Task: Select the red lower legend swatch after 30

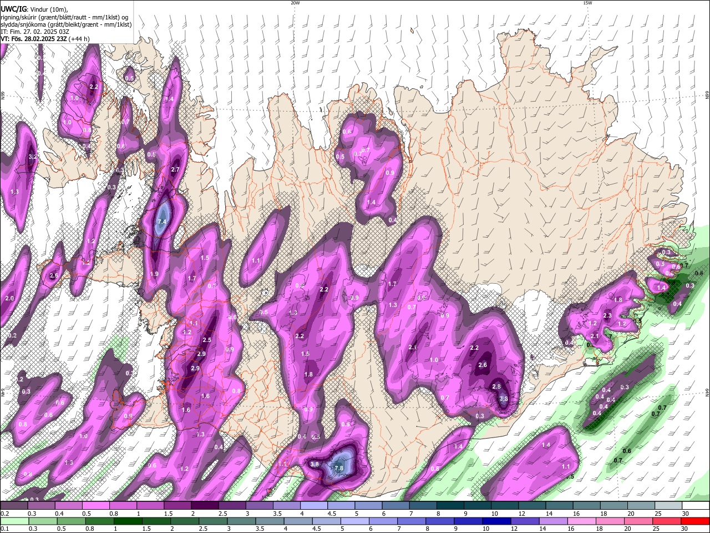Action: 696,521
